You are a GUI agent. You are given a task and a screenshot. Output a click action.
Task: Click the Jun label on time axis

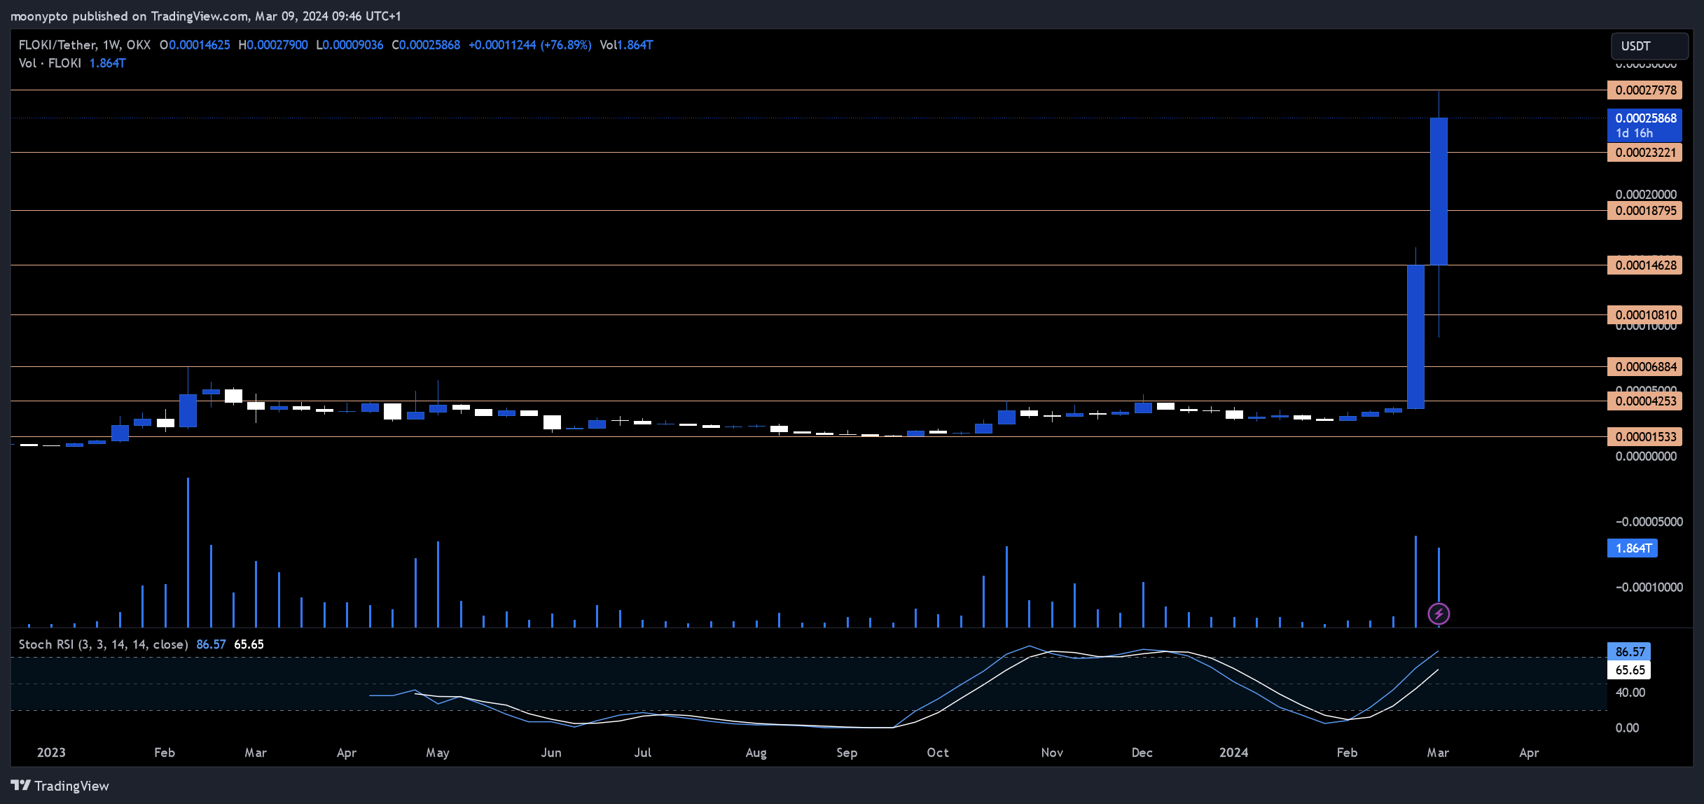click(551, 753)
